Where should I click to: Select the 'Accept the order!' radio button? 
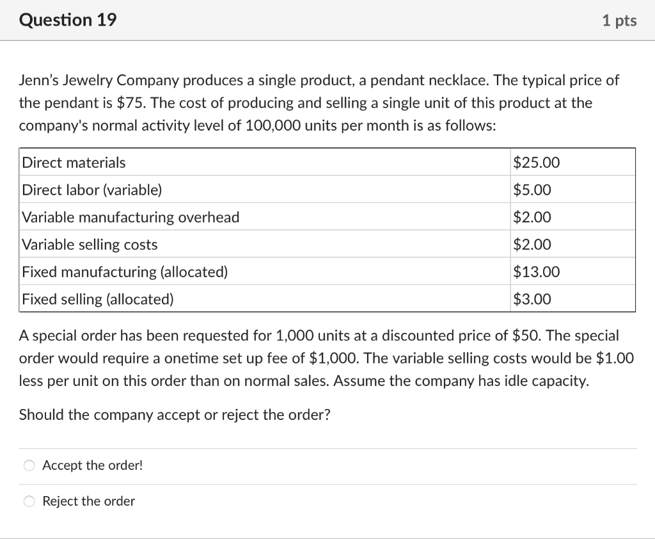point(29,466)
